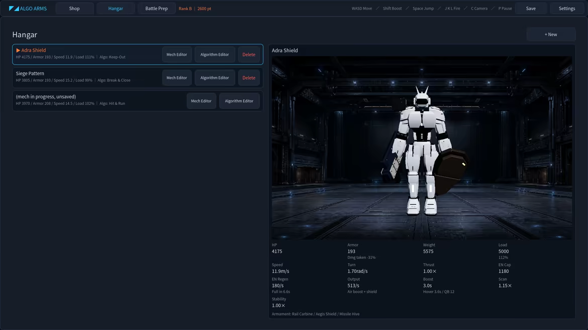
Task: Open Mech Editor for Adra Shield
Action: coord(176,55)
